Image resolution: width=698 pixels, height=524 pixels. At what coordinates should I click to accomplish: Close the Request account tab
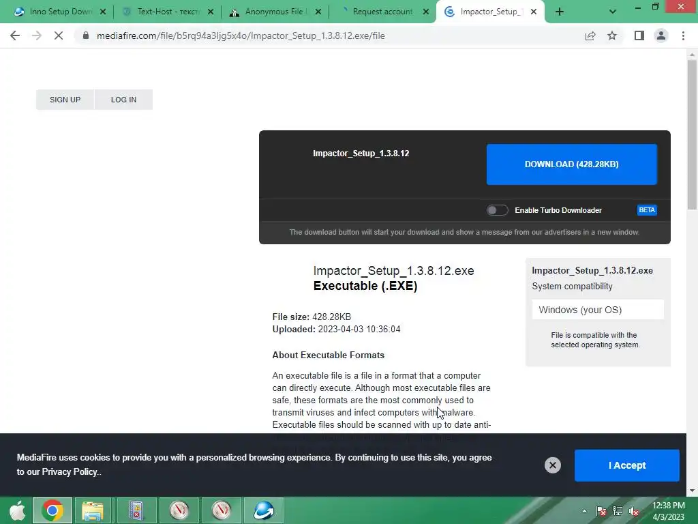(426, 12)
